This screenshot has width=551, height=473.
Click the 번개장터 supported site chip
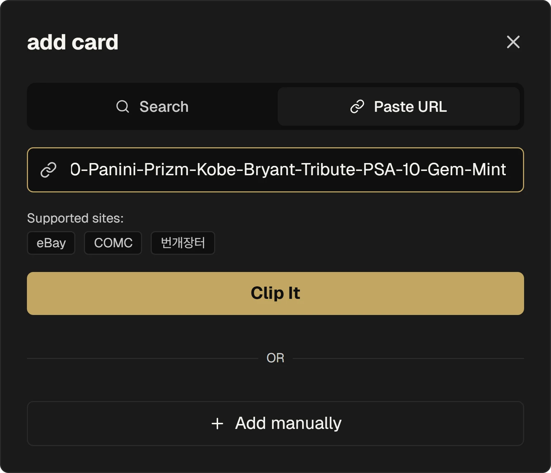tap(183, 243)
